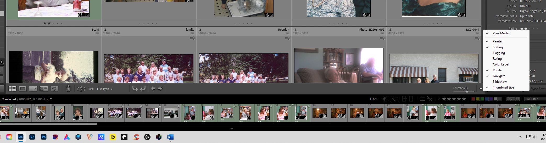Image resolution: width=546 pixels, height=143 pixels.
Task: Open CCleaner from taskbar
Action: click(136, 137)
